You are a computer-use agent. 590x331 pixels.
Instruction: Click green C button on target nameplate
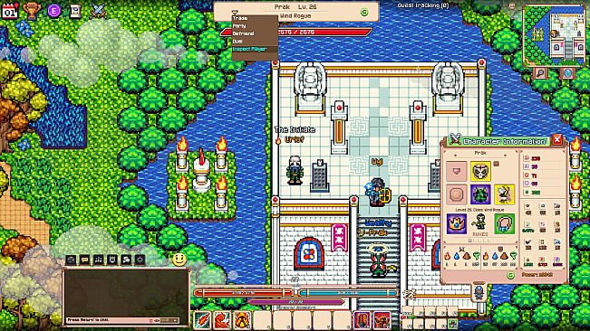363,12
